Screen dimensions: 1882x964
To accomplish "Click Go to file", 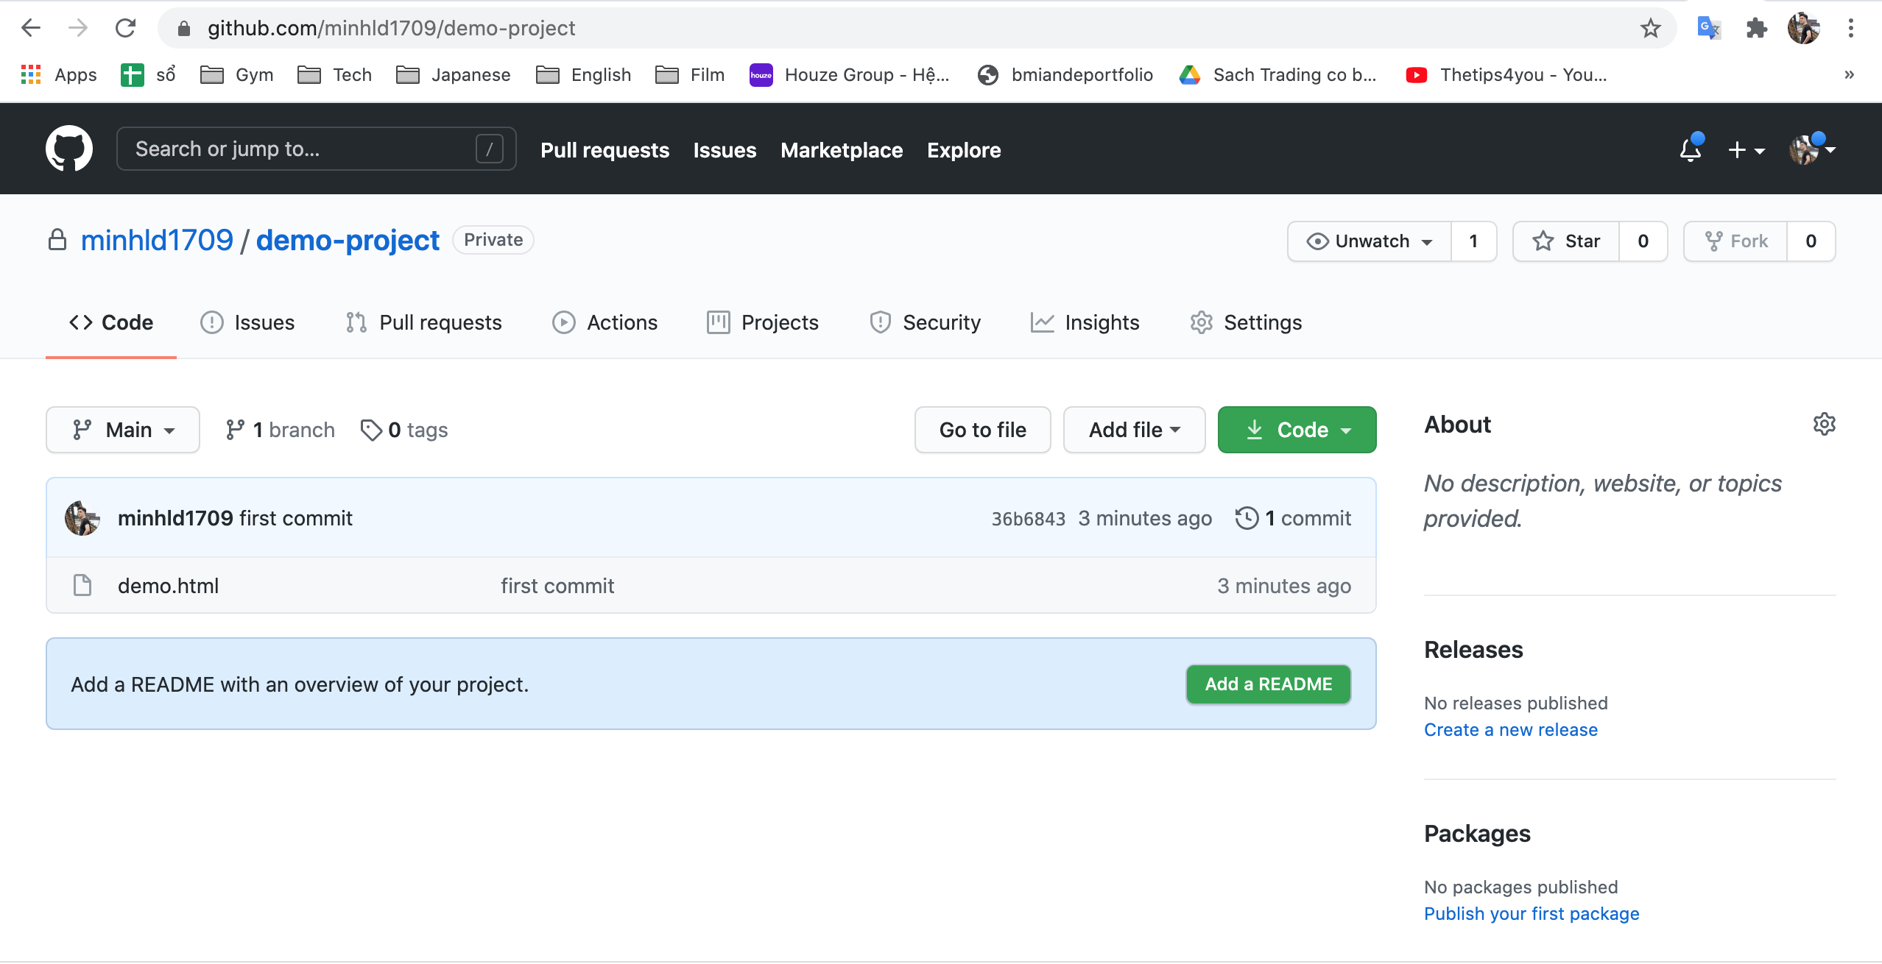I will [x=982, y=430].
